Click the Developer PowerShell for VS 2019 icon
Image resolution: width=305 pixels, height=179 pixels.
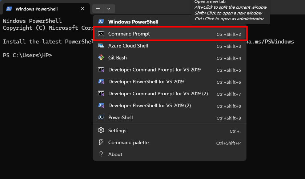pos(101,82)
